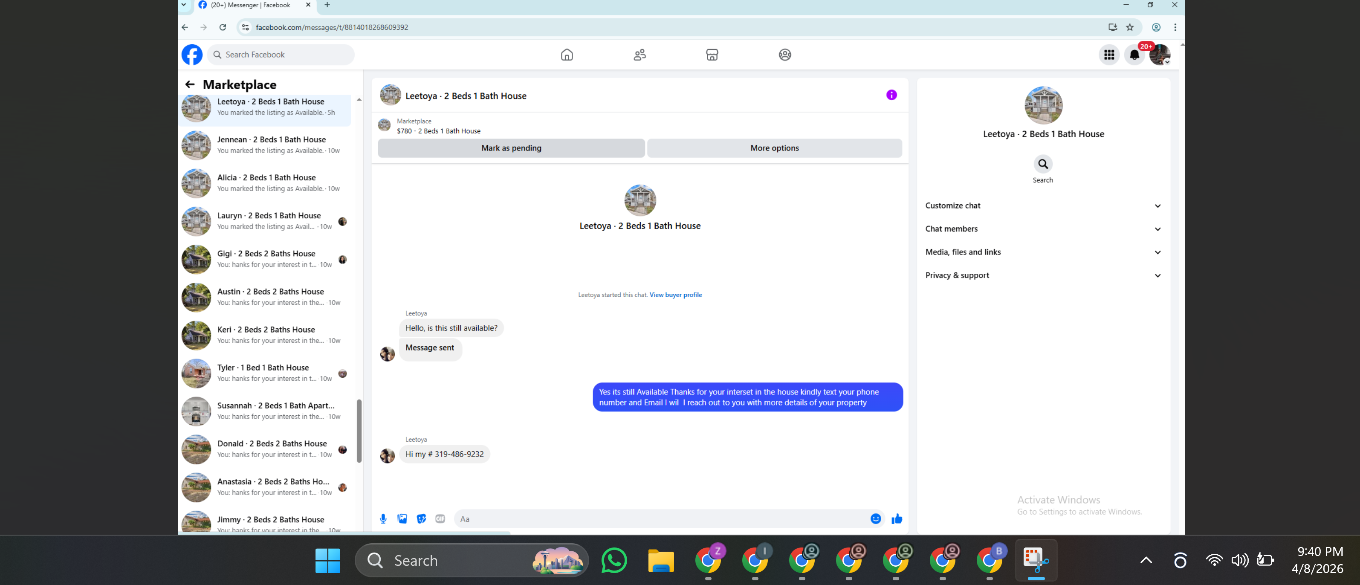Click the conversation list scrollbar thumb
The width and height of the screenshot is (1360, 585).
[x=359, y=430]
